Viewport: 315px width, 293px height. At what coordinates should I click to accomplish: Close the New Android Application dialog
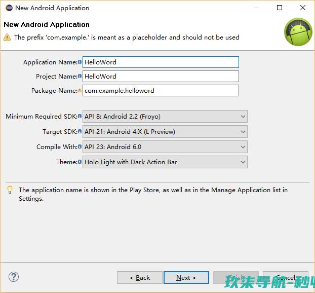point(303,8)
